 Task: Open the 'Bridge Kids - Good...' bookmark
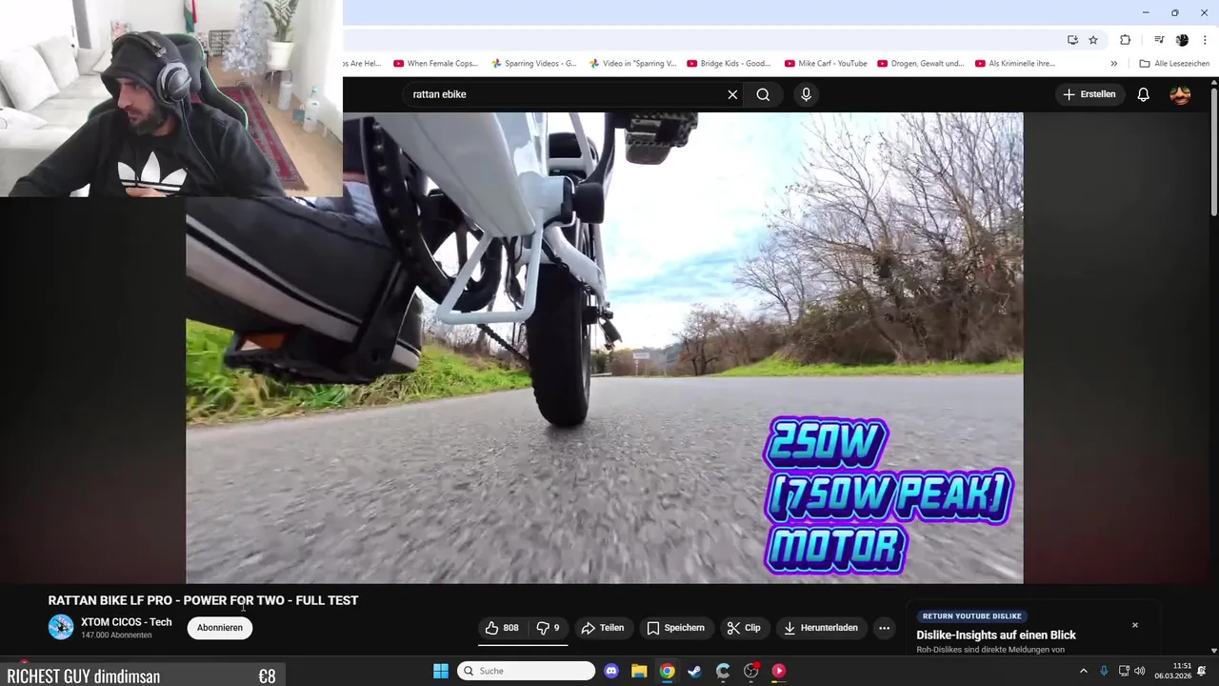coord(729,64)
